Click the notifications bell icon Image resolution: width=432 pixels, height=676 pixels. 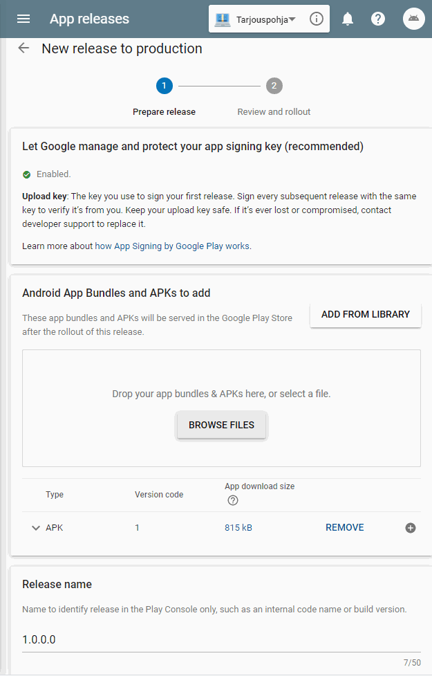(x=348, y=19)
